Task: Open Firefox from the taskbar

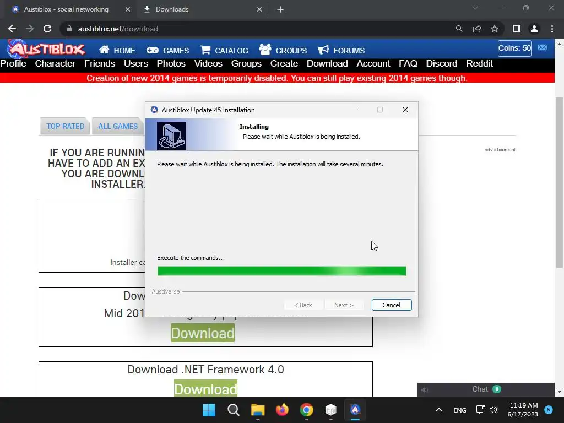Action: (282, 410)
